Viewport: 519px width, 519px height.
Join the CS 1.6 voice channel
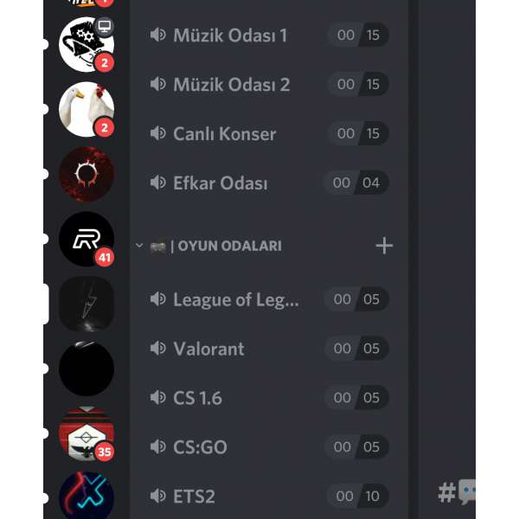click(x=268, y=398)
